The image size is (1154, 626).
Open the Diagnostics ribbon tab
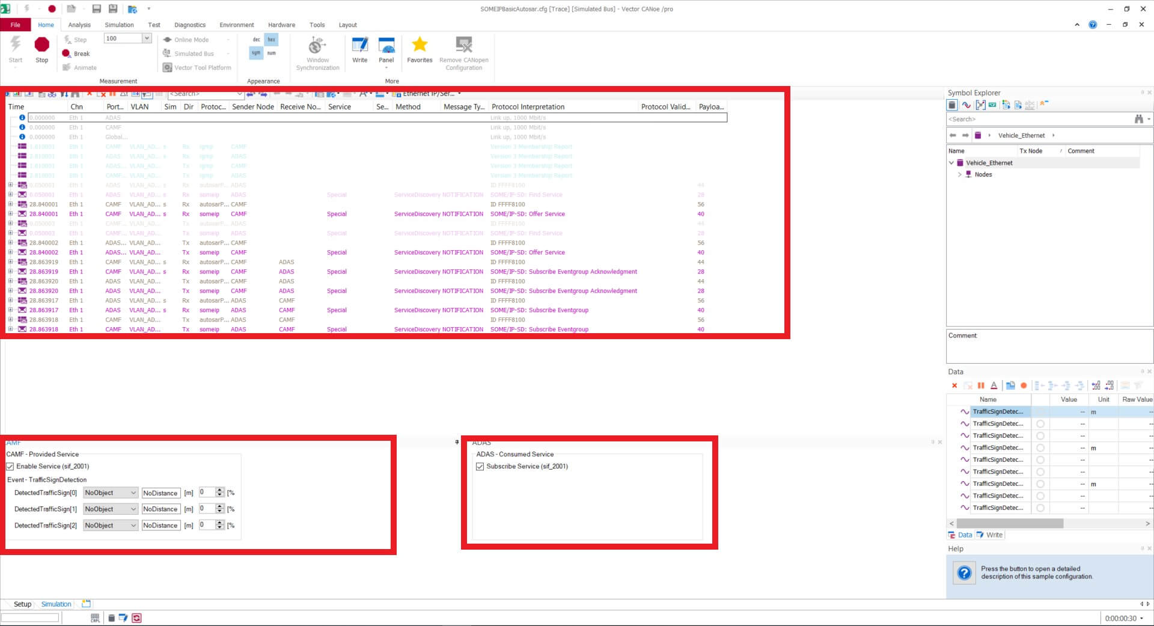(x=190, y=25)
